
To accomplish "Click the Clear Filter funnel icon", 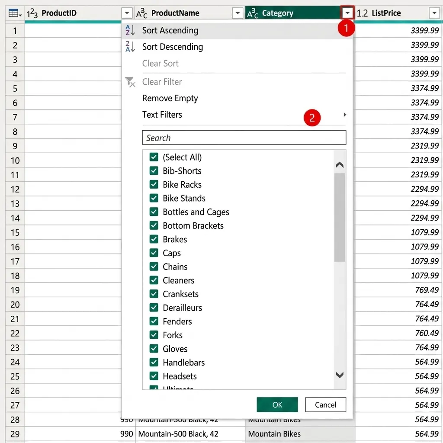I will [130, 82].
